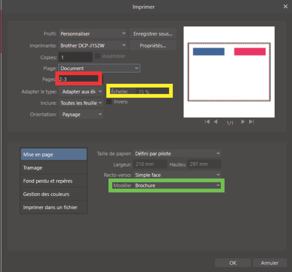Go to first preview page
This screenshot has height=272, width=292.
pos(207,122)
